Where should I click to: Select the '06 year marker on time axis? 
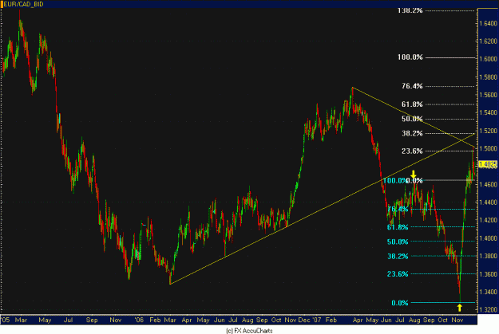[x=139, y=320]
